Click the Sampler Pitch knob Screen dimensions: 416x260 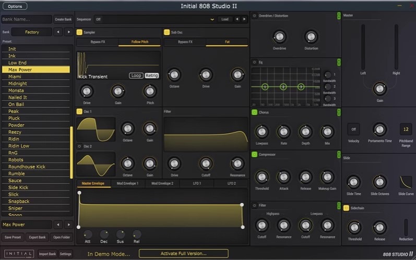coord(150,92)
